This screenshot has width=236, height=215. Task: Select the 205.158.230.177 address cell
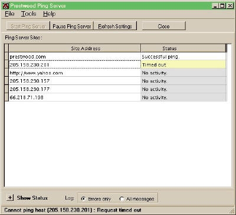pos(75,89)
